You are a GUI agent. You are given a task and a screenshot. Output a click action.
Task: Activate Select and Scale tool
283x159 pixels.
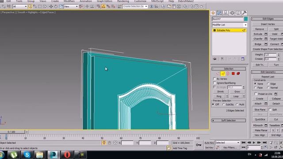point(61,7)
